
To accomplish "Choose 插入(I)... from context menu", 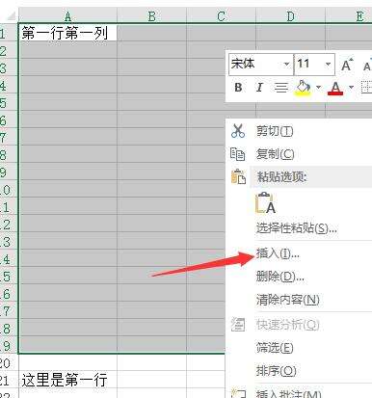I will tap(278, 253).
